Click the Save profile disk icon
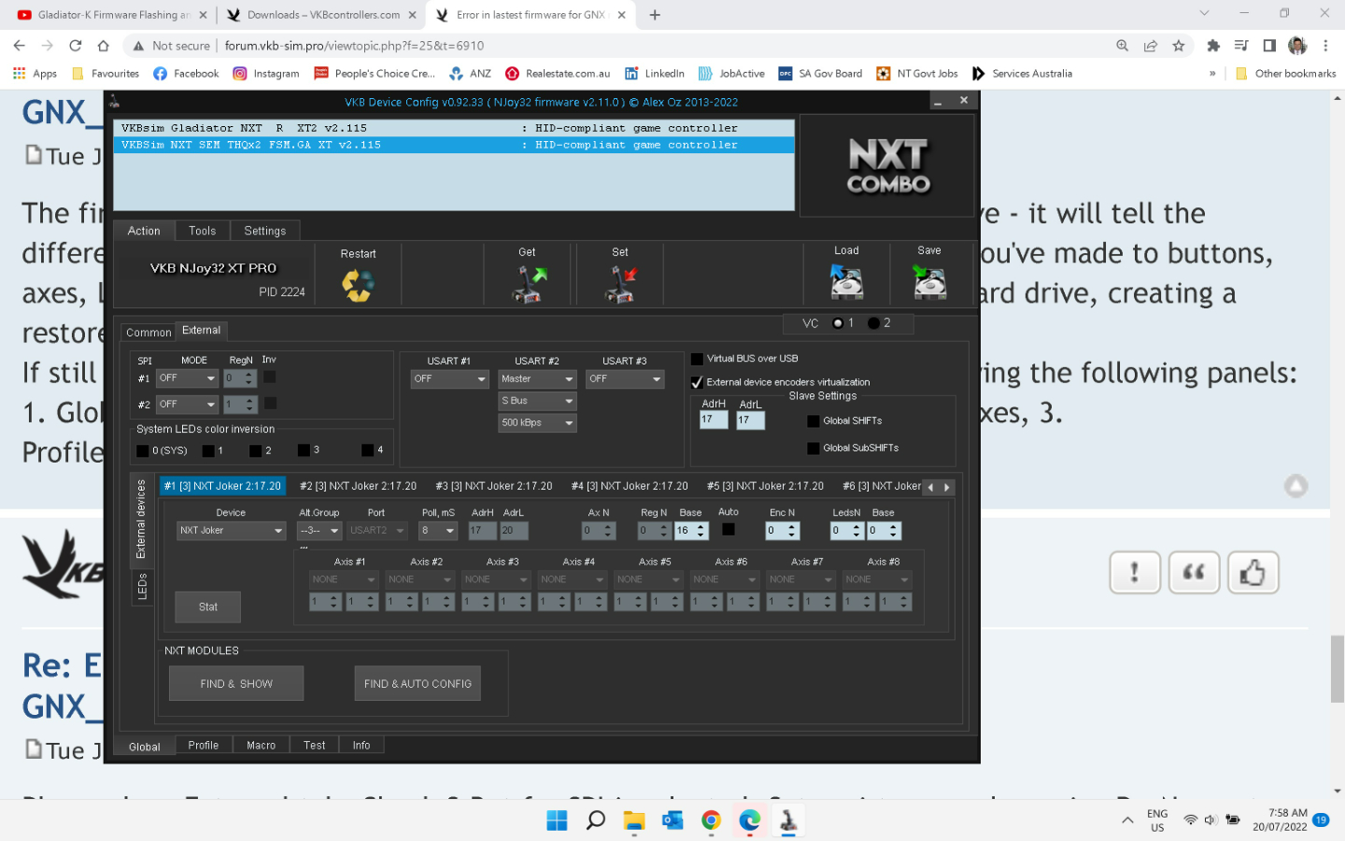The height and width of the screenshot is (841, 1345). click(929, 281)
